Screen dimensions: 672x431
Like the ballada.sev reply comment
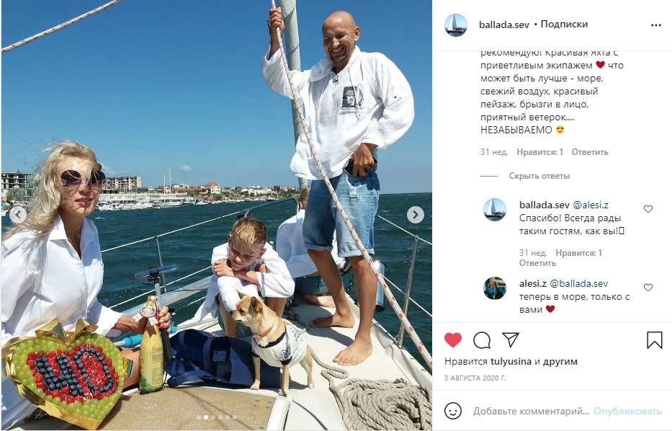pos(648,209)
